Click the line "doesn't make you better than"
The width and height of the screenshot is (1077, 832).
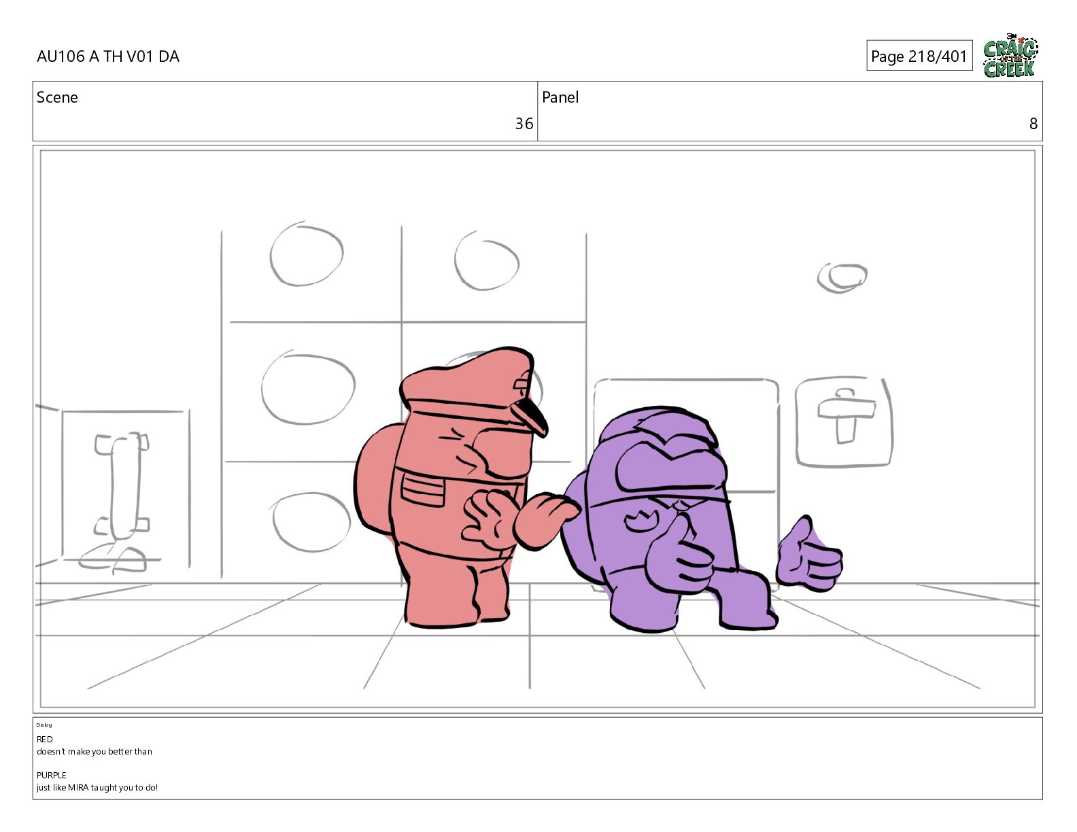point(95,751)
